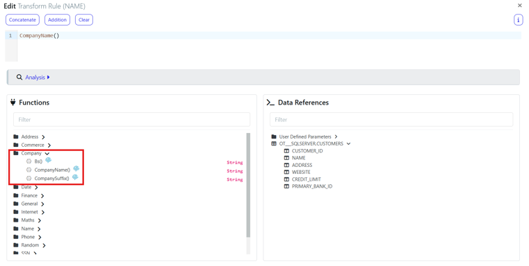
Task: Select the CREDIT_LIMIT column reference
Action: pyautogui.click(x=307, y=179)
